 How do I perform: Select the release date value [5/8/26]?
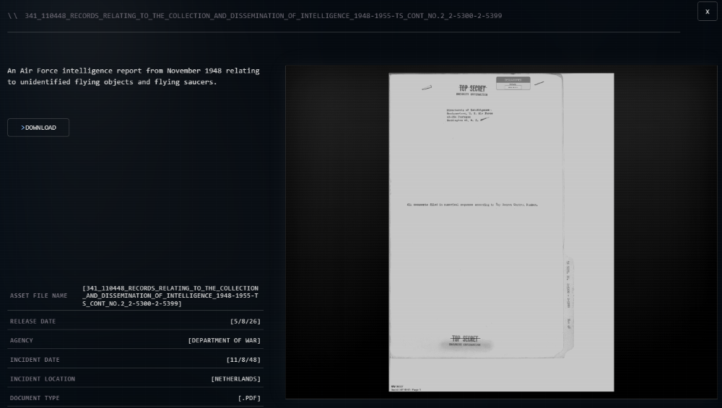pyautogui.click(x=245, y=321)
